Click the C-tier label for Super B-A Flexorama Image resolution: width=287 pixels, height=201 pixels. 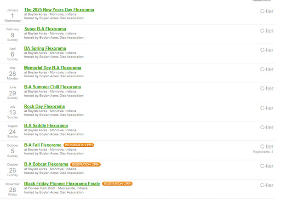tap(266, 31)
